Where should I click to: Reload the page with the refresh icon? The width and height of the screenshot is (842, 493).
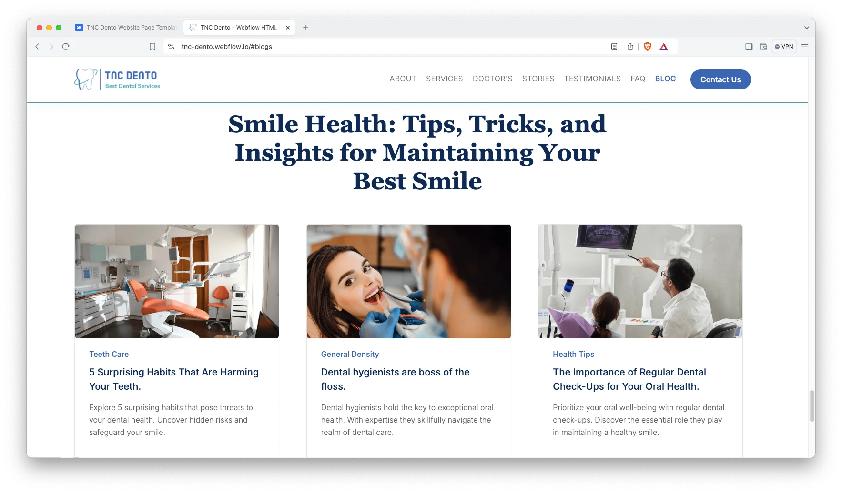66,47
